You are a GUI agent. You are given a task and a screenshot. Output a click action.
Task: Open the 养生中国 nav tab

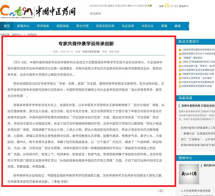tap(82, 26)
